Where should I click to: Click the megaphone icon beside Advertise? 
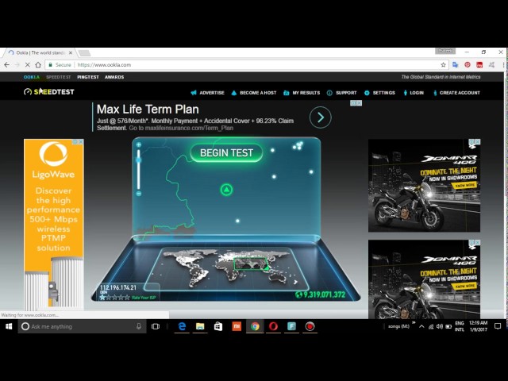coord(194,93)
